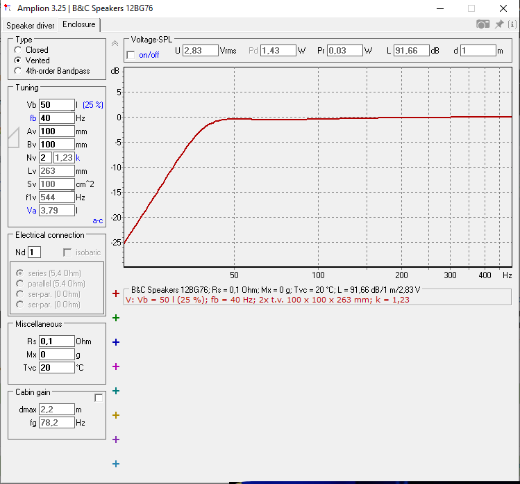Click the Nd driver count field
Screen dimensions: 520x484
(x=35, y=252)
